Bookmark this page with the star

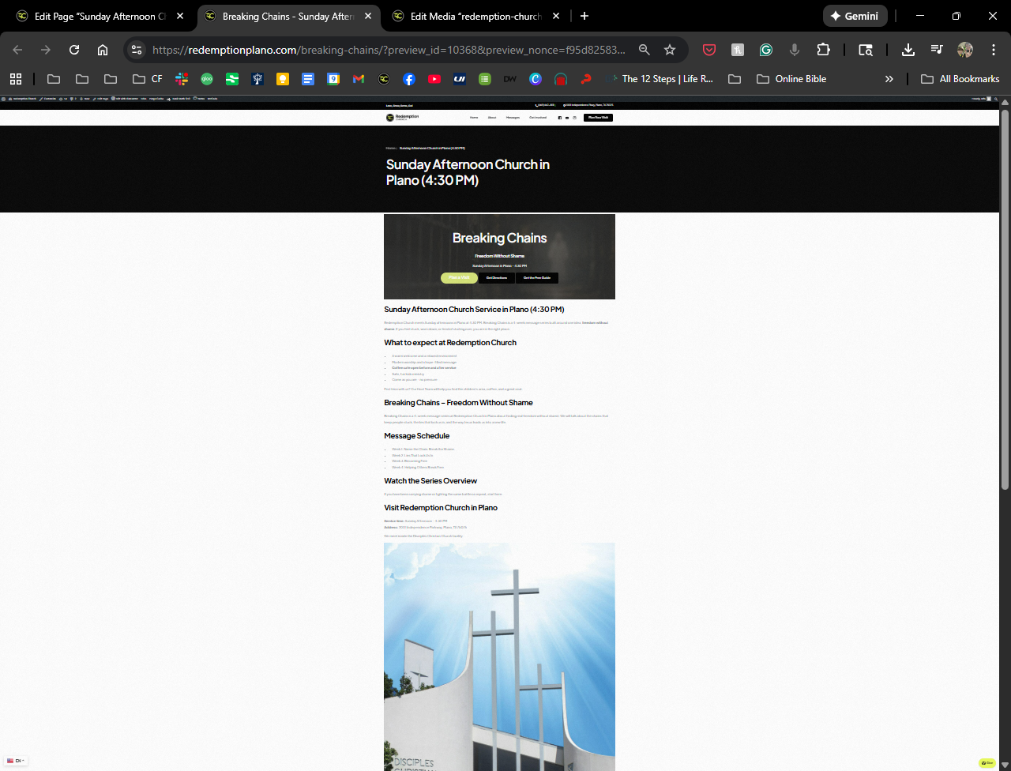(x=670, y=50)
